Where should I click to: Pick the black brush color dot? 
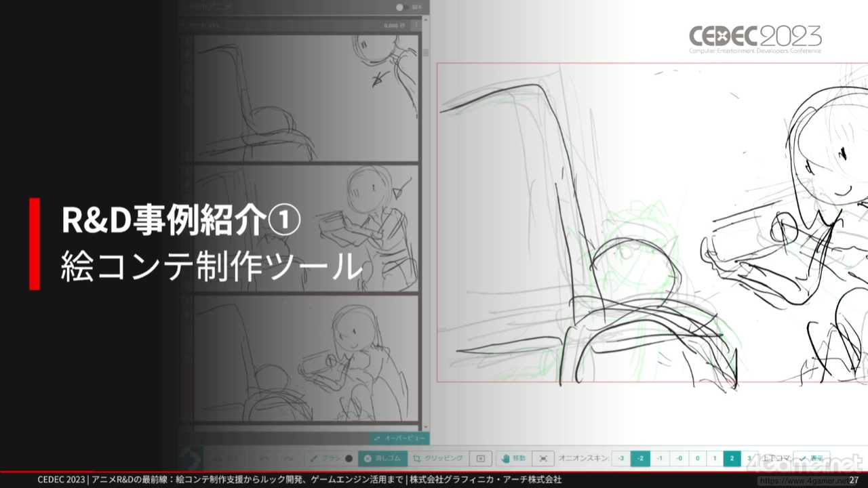[x=349, y=458]
